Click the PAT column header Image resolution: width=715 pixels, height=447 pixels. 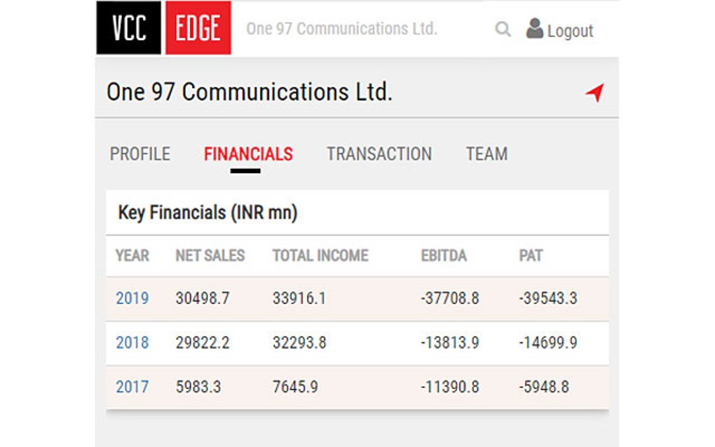pos(531,256)
